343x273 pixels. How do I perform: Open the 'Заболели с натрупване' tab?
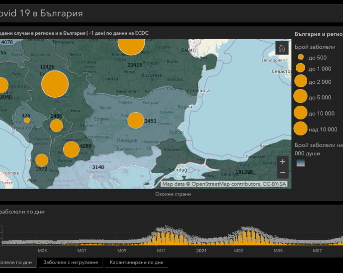coord(71,262)
